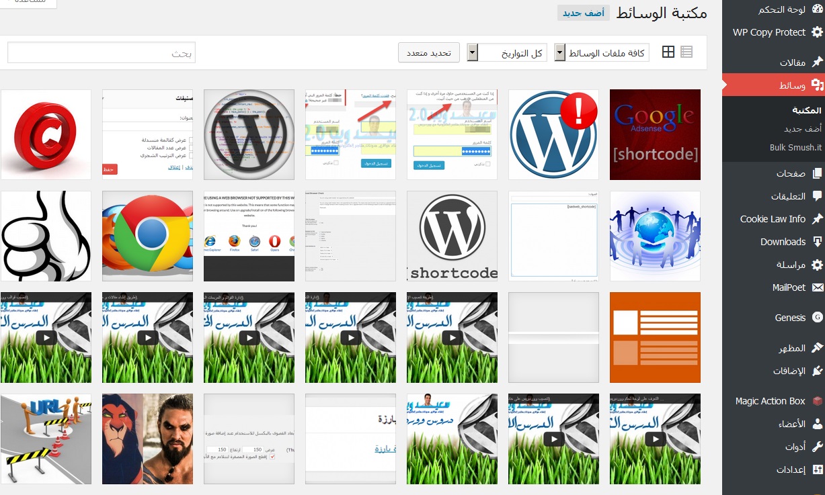Select the white textarea shortcode screenshot thumbnail
Viewport: 825px width, 495px height.
click(x=553, y=236)
